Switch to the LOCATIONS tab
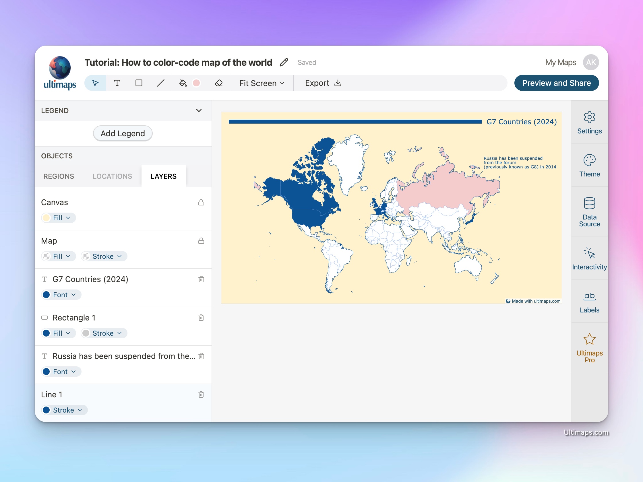The image size is (643, 482). click(112, 176)
